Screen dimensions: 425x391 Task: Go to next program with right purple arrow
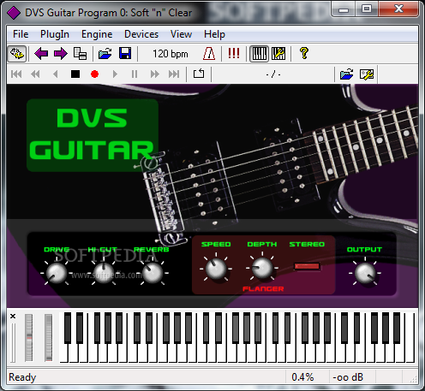point(61,54)
